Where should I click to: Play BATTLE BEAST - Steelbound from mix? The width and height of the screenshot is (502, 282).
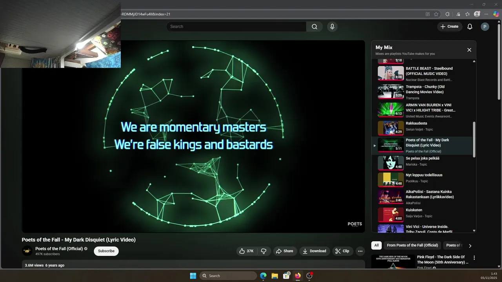(x=422, y=73)
